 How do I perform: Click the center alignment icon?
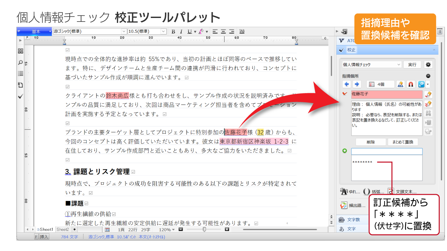[x=223, y=32]
